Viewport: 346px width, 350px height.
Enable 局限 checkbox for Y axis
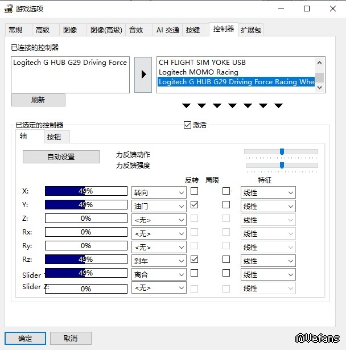(x=226, y=205)
